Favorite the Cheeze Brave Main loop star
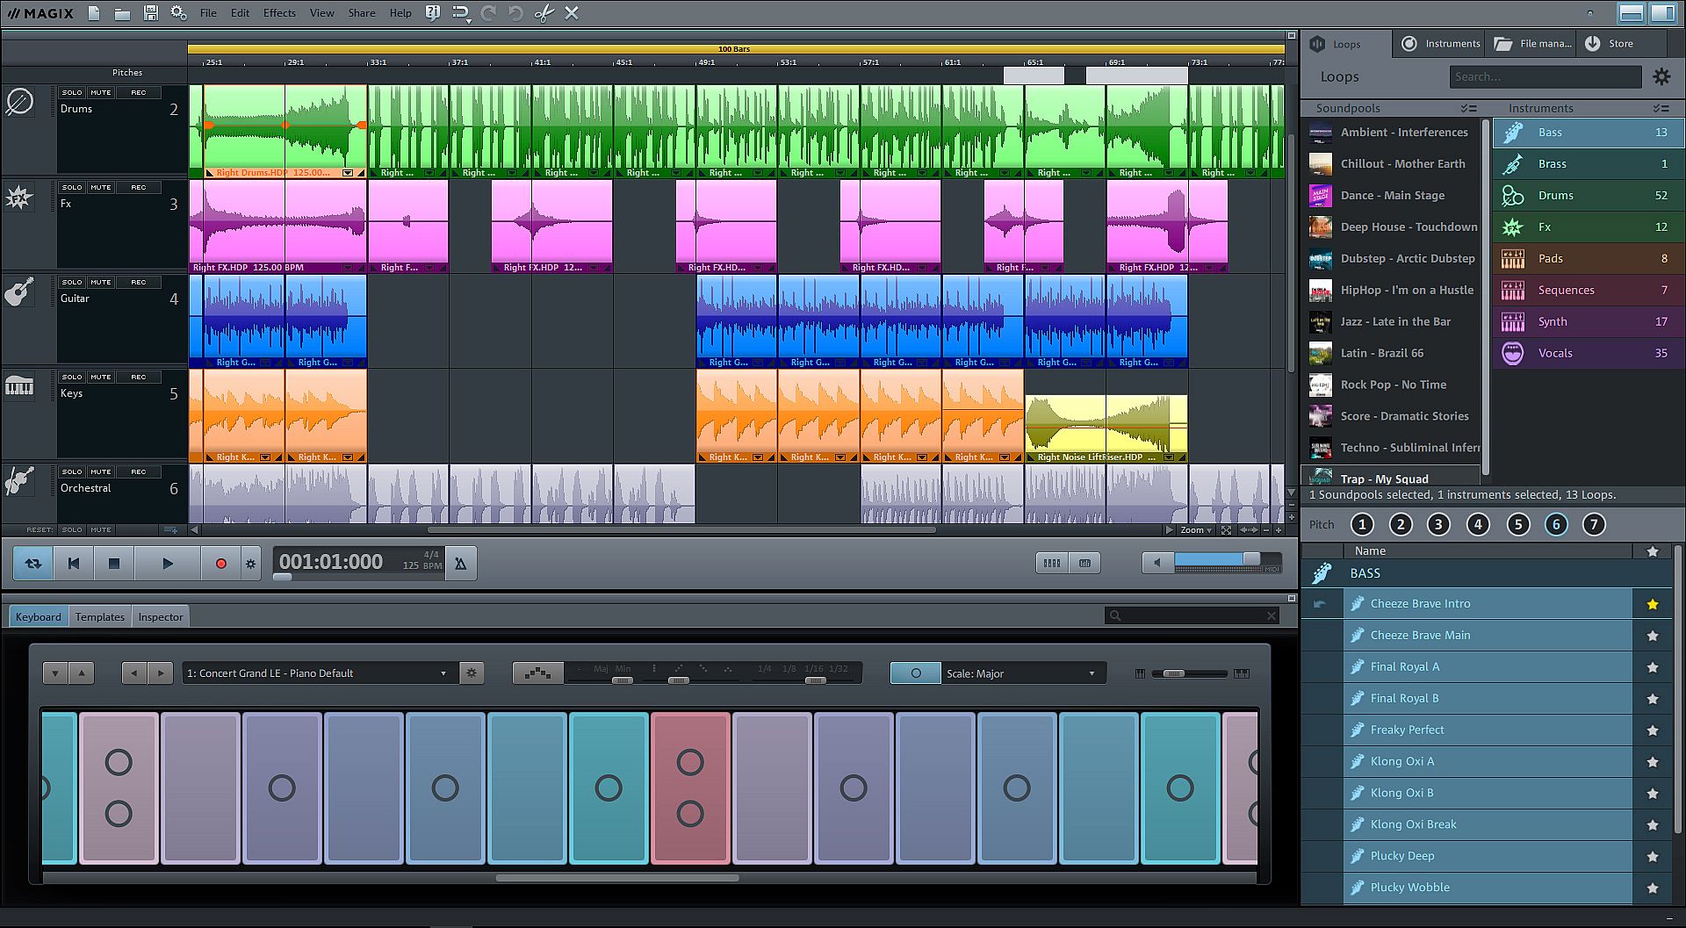Viewport: 1686px width, 928px height. [1653, 636]
